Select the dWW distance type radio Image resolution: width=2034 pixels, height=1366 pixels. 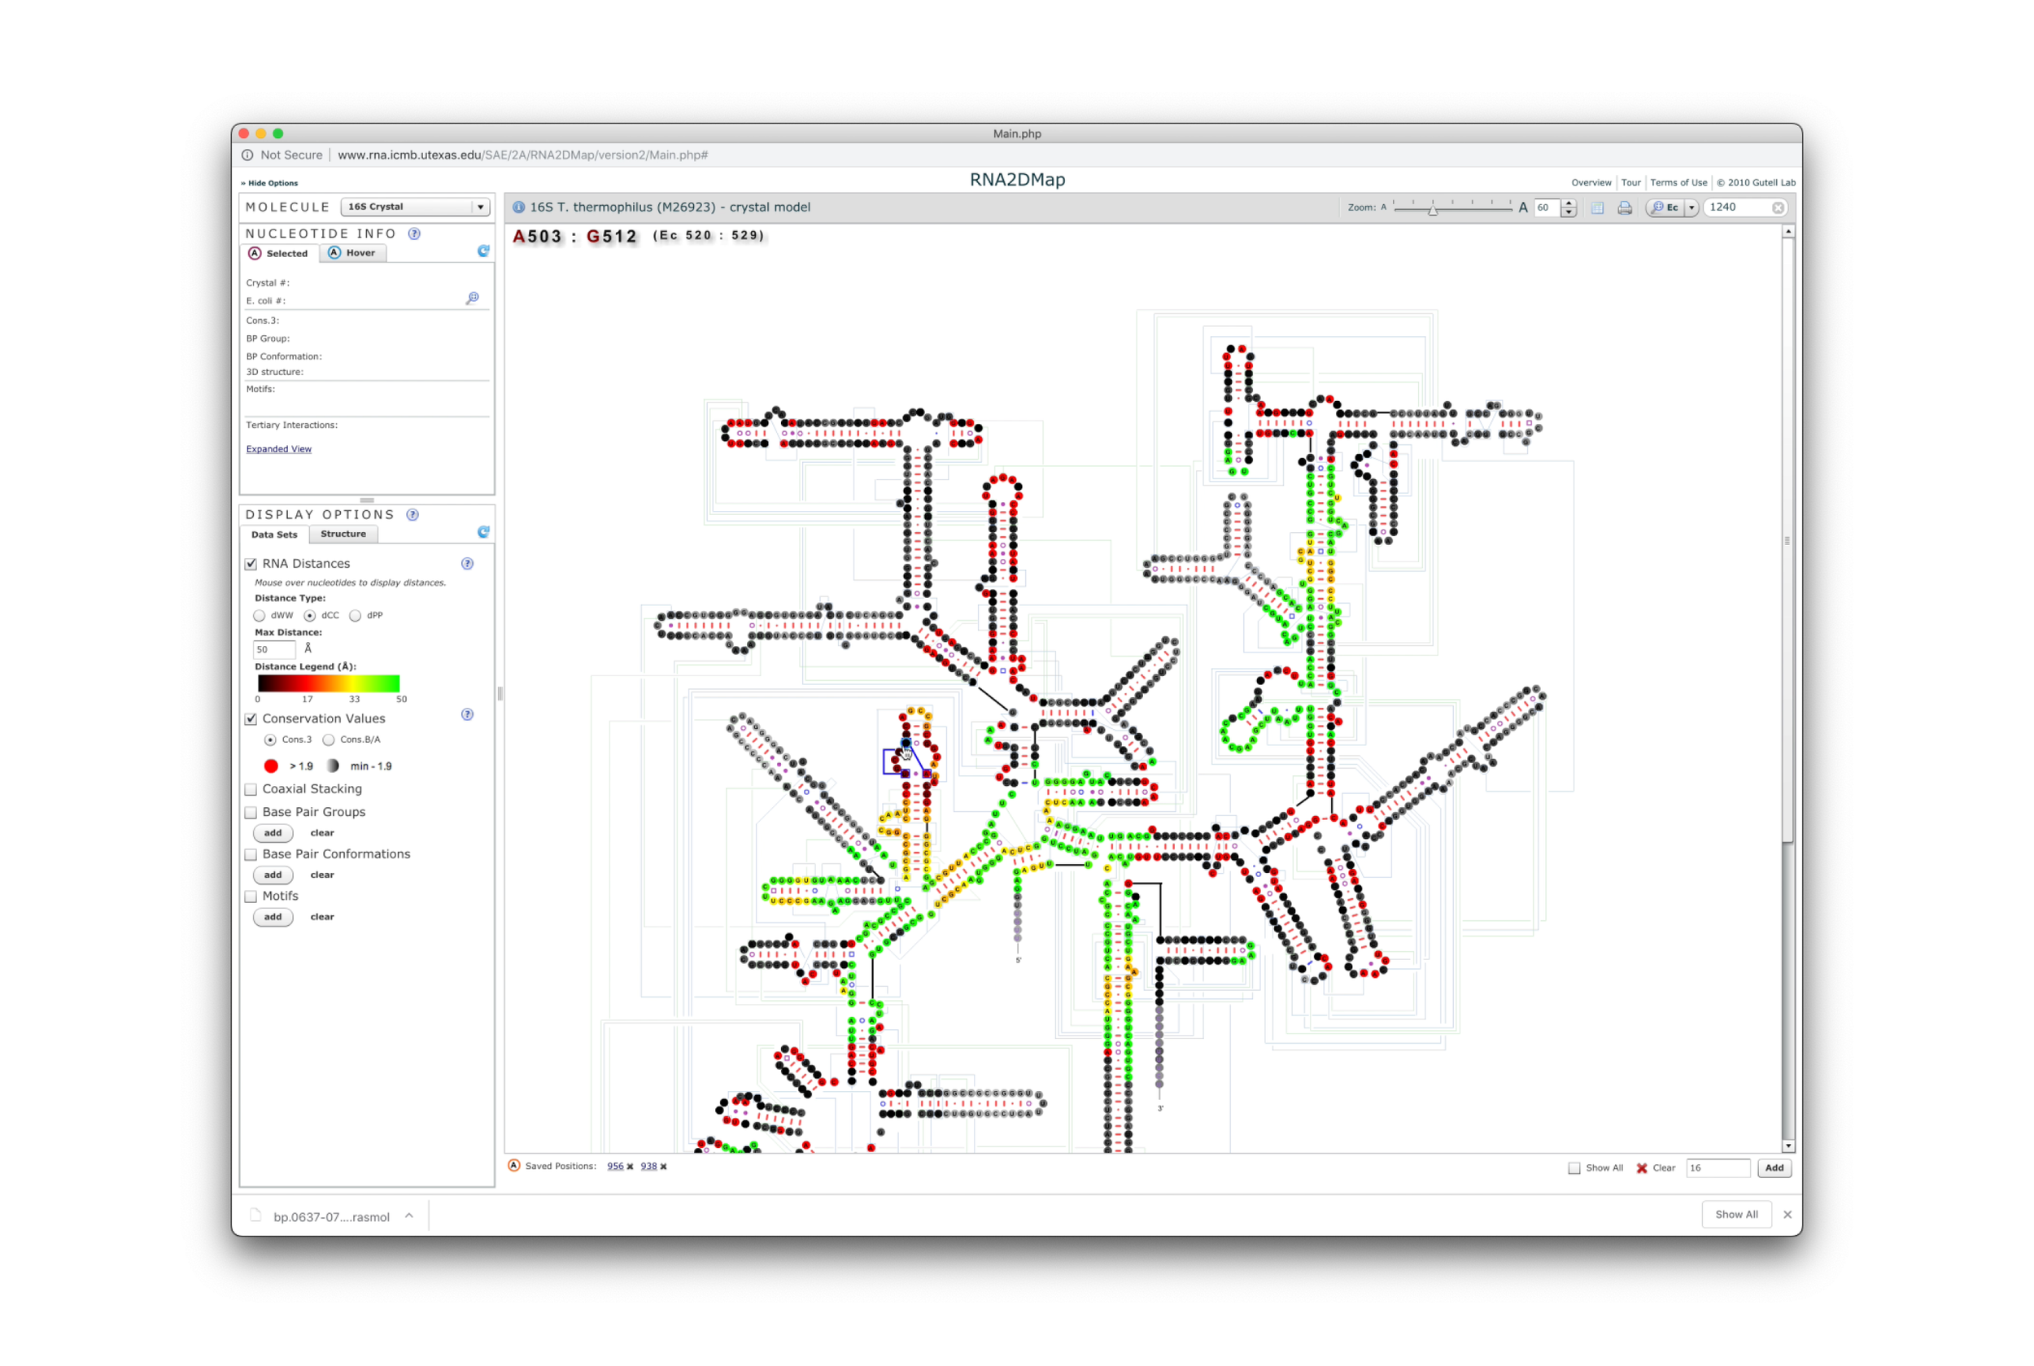260,616
